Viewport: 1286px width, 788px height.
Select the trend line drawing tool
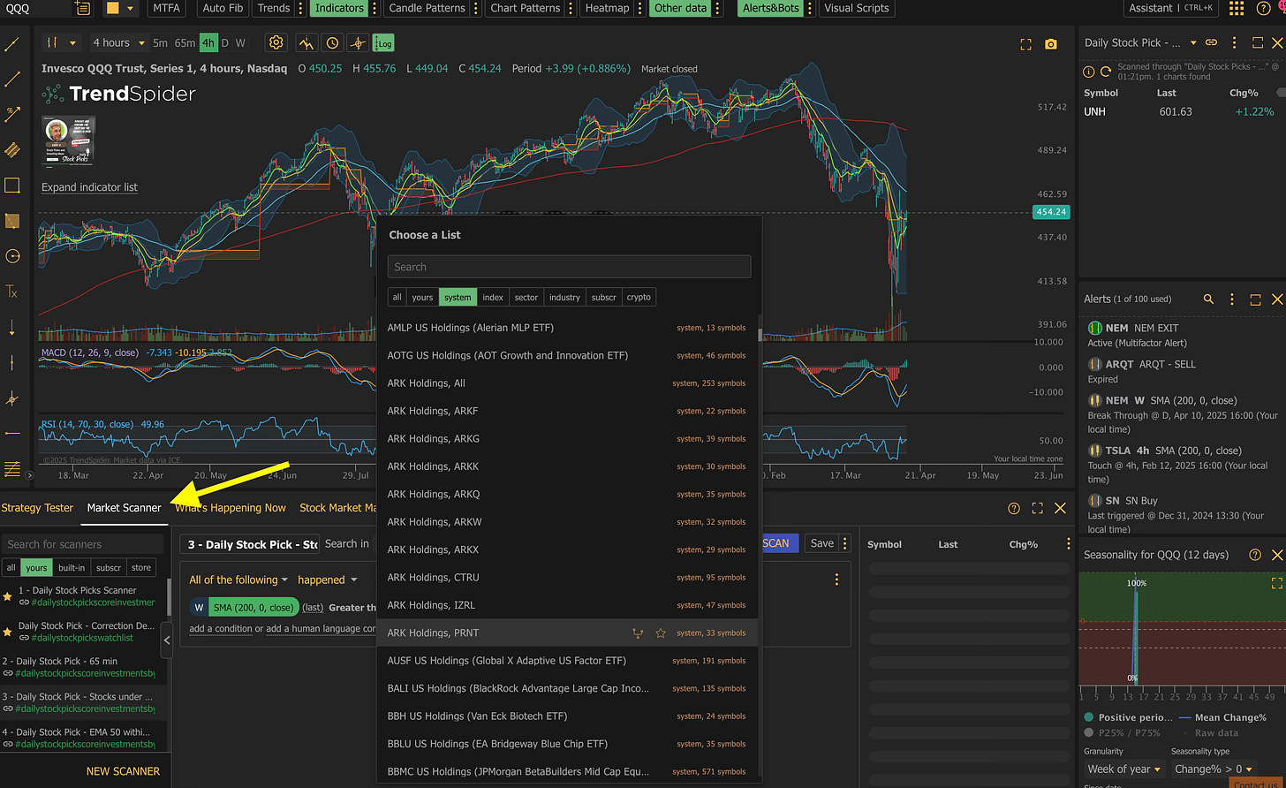coord(12,44)
